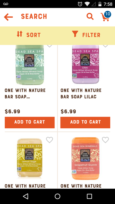Toggle heart on the Lilac soap
The width and height of the screenshot is (115, 204).
(105, 46)
